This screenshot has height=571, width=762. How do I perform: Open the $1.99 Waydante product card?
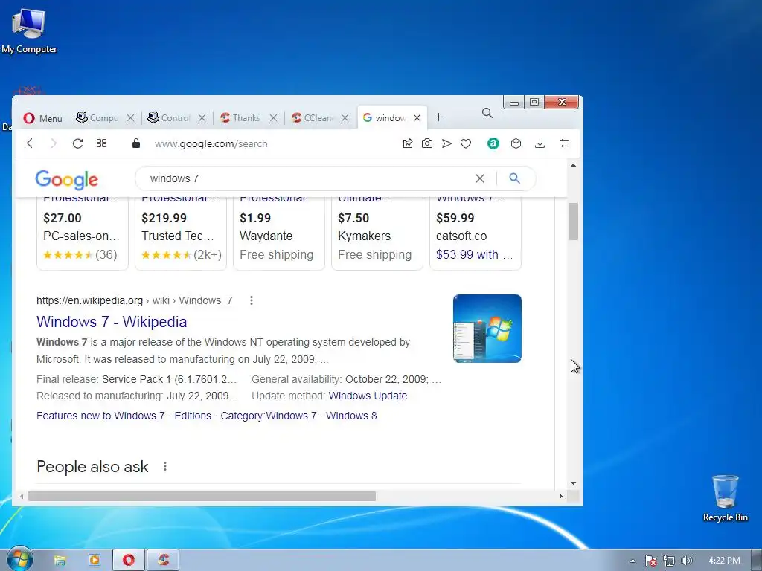(x=278, y=233)
